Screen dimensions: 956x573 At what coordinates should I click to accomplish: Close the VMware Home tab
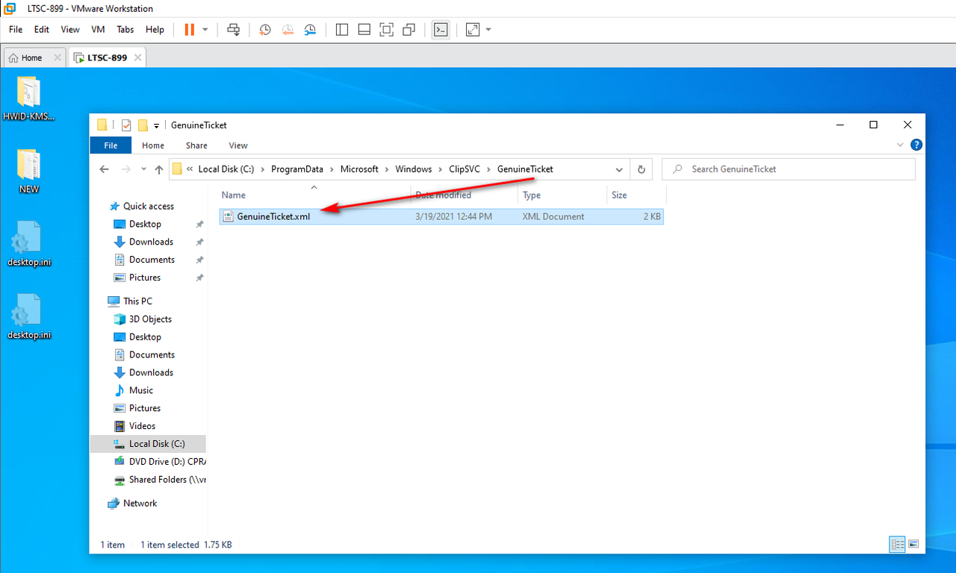pyautogui.click(x=57, y=57)
